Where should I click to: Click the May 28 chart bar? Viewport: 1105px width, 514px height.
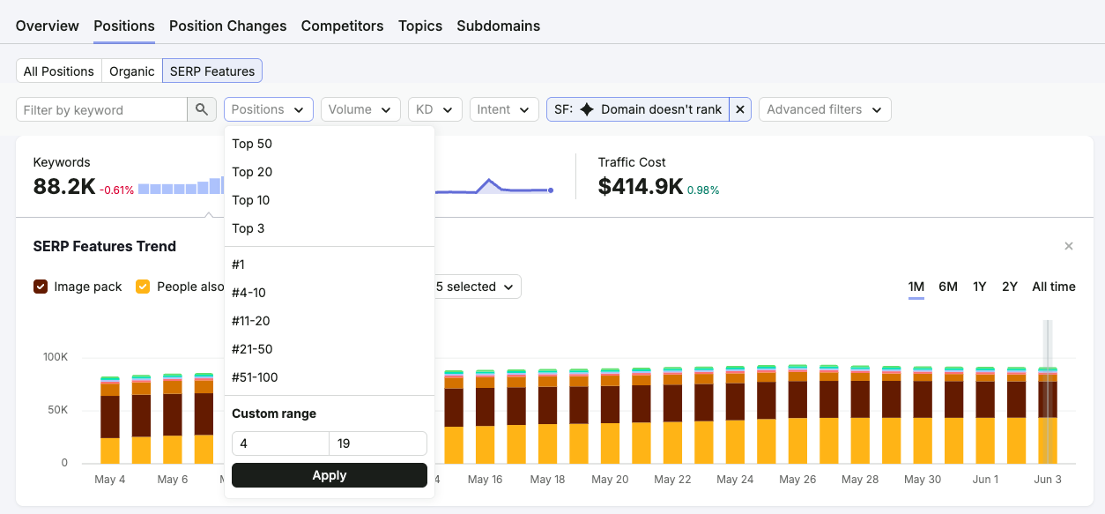point(860,414)
